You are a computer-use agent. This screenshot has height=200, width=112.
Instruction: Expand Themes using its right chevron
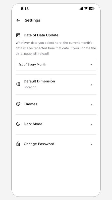pyautogui.click(x=91, y=105)
